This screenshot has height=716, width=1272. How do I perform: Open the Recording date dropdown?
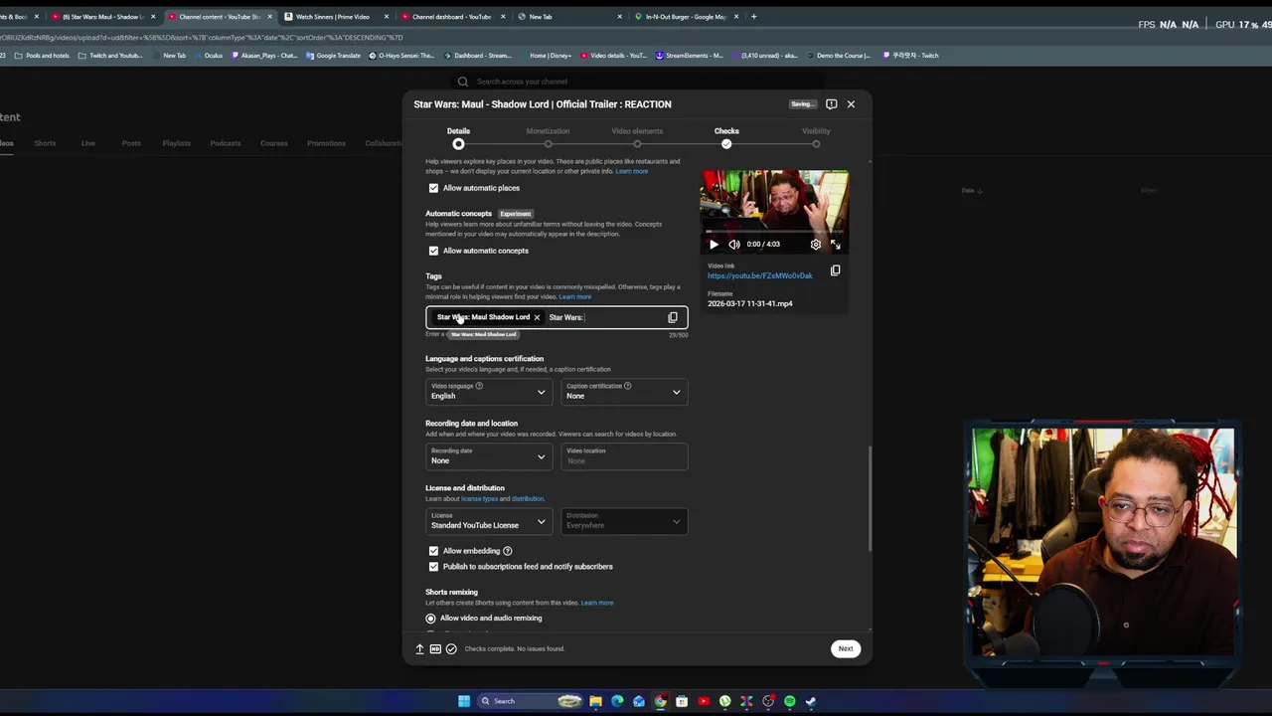coord(489,455)
